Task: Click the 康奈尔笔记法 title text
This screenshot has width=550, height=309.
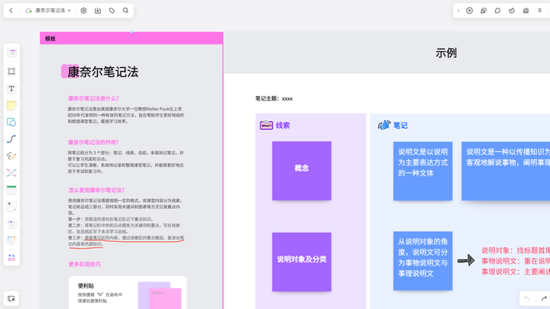Action: click(103, 72)
